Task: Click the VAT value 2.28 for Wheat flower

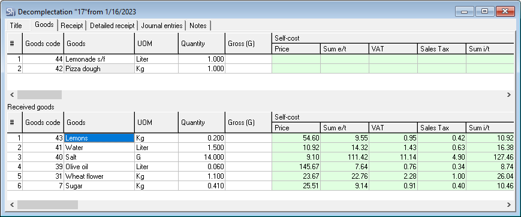Action: pos(393,176)
